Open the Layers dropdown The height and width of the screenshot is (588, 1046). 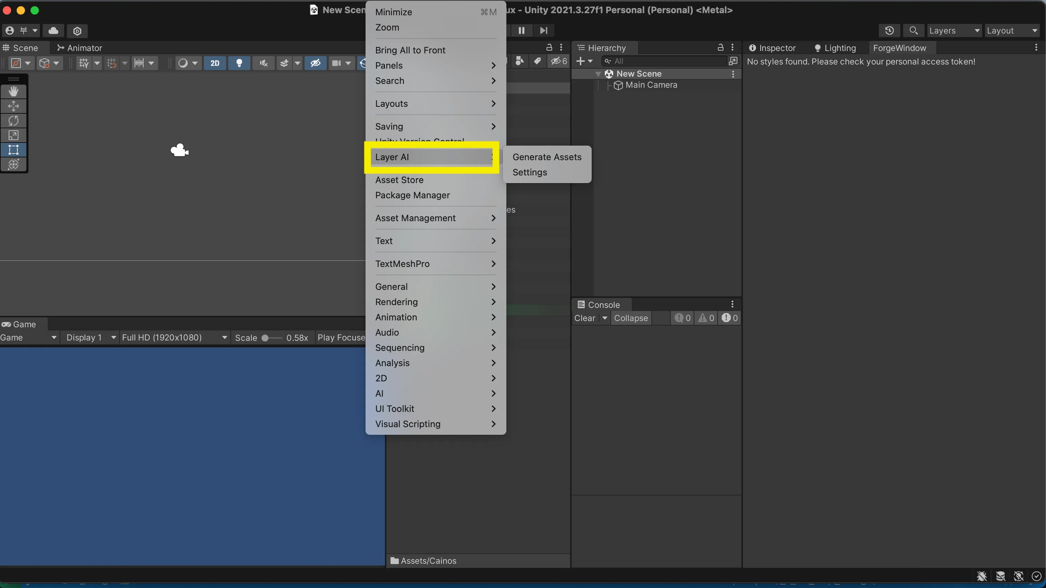(955, 31)
